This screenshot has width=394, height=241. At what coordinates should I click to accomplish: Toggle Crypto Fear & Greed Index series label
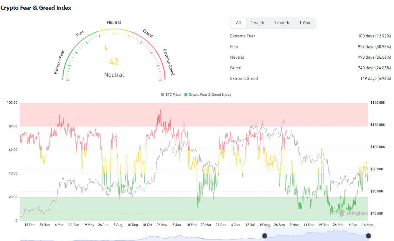[x=210, y=95]
